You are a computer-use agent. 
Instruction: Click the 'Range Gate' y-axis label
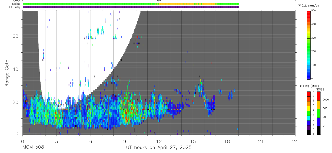[7, 73]
